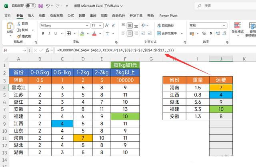Open the 文件 menu tab
Viewport: 256px width, 167px height.
[8, 16]
